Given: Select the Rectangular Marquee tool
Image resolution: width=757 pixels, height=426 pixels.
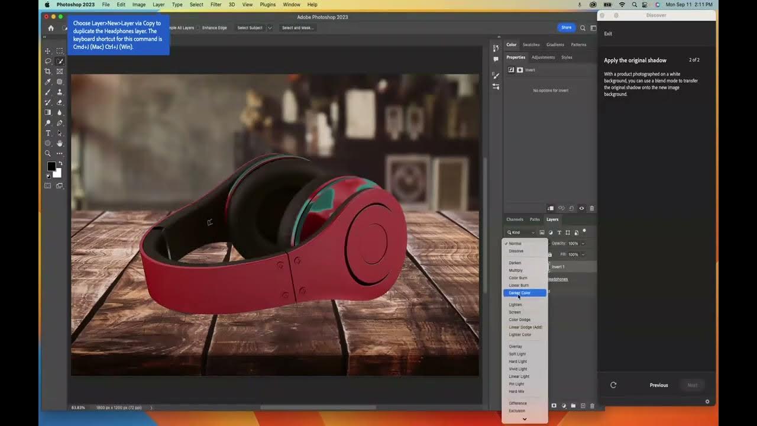Looking at the screenshot, I should point(60,51).
